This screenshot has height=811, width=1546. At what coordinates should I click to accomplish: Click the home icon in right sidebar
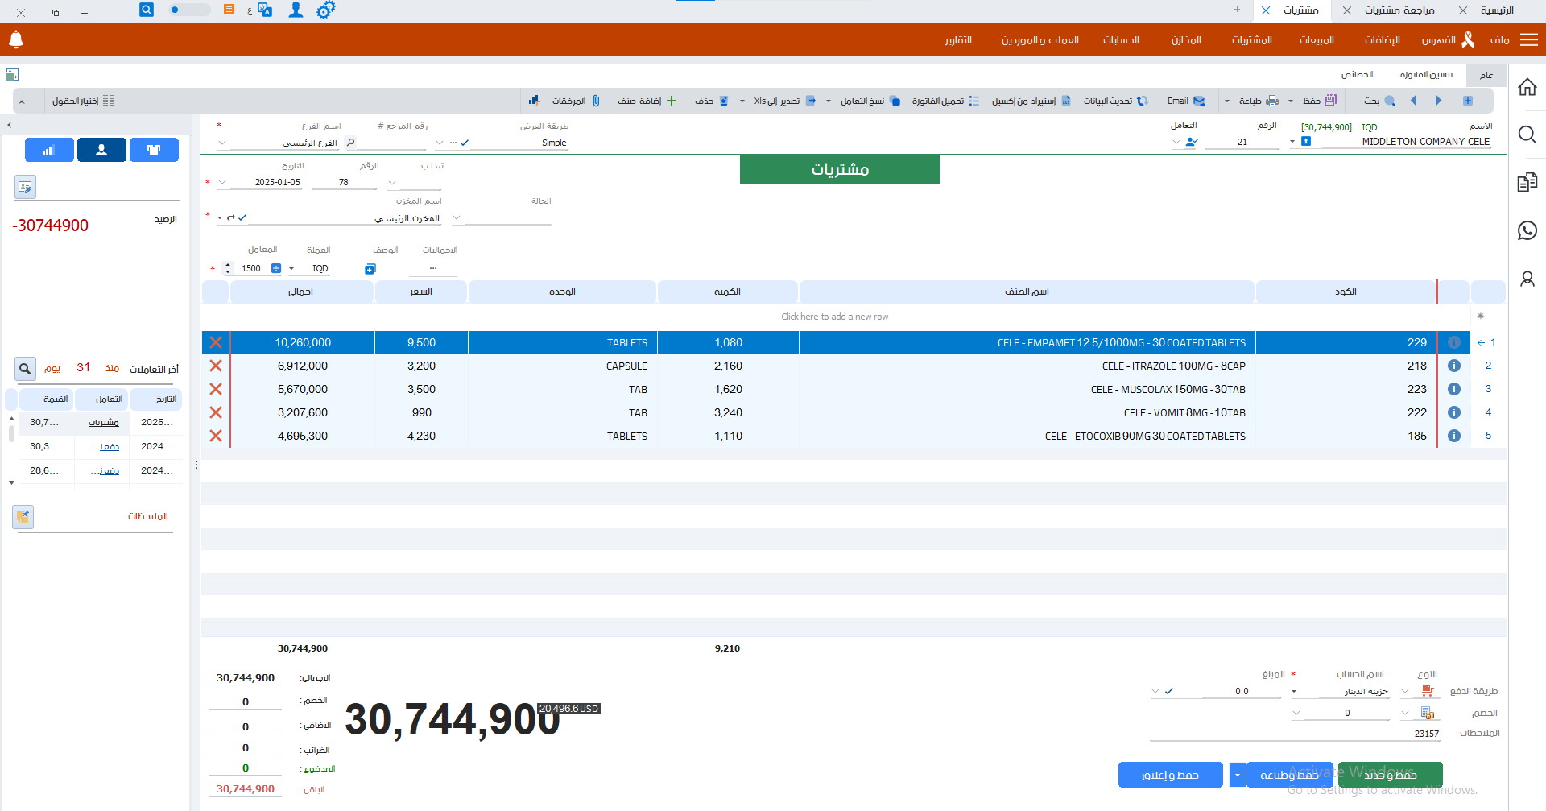tap(1527, 87)
